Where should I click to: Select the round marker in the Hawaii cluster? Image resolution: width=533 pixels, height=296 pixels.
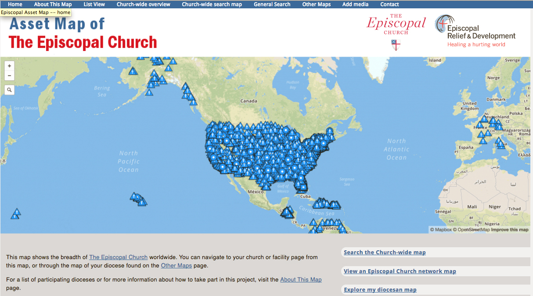coord(137,197)
